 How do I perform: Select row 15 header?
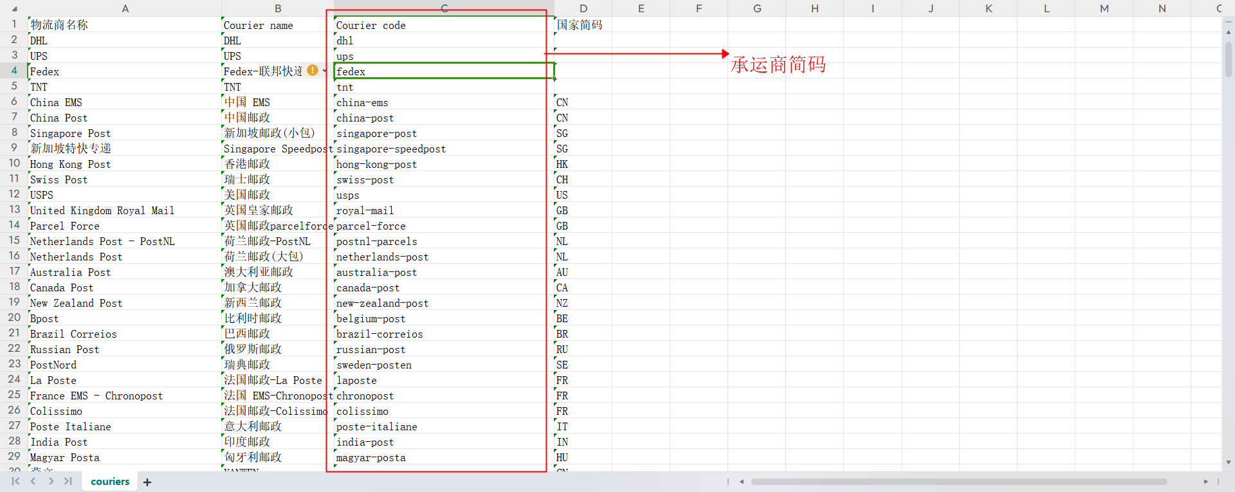[x=14, y=241]
